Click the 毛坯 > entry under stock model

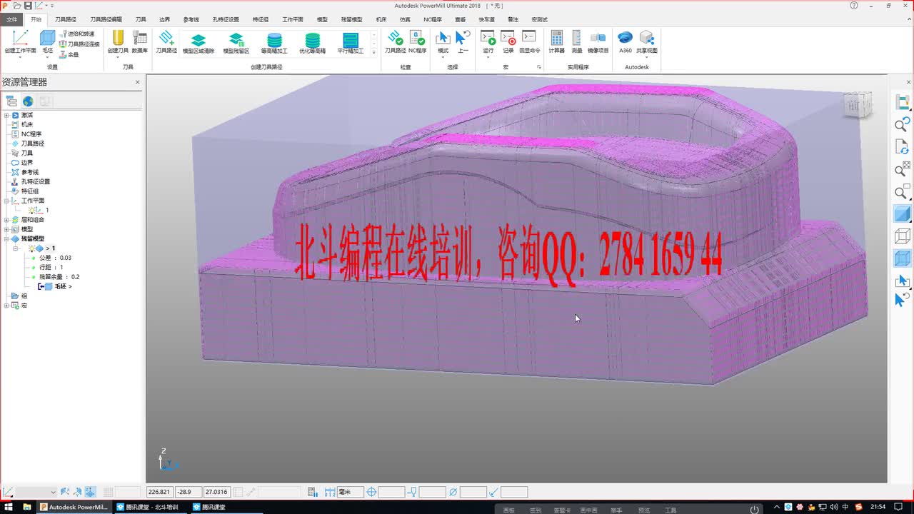pos(63,286)
